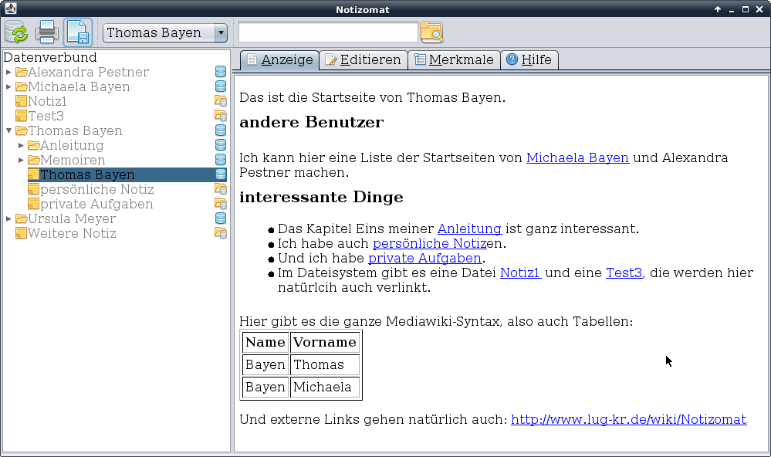Click file-storage icon beside Notiz1
The image size is (771, 457).
coord(221,102)
